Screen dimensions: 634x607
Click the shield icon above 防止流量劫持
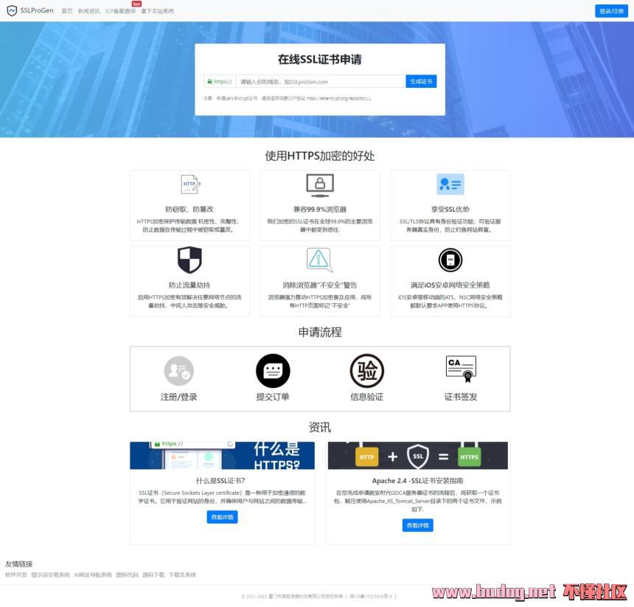pyautogui.click(x=189, y=260)
